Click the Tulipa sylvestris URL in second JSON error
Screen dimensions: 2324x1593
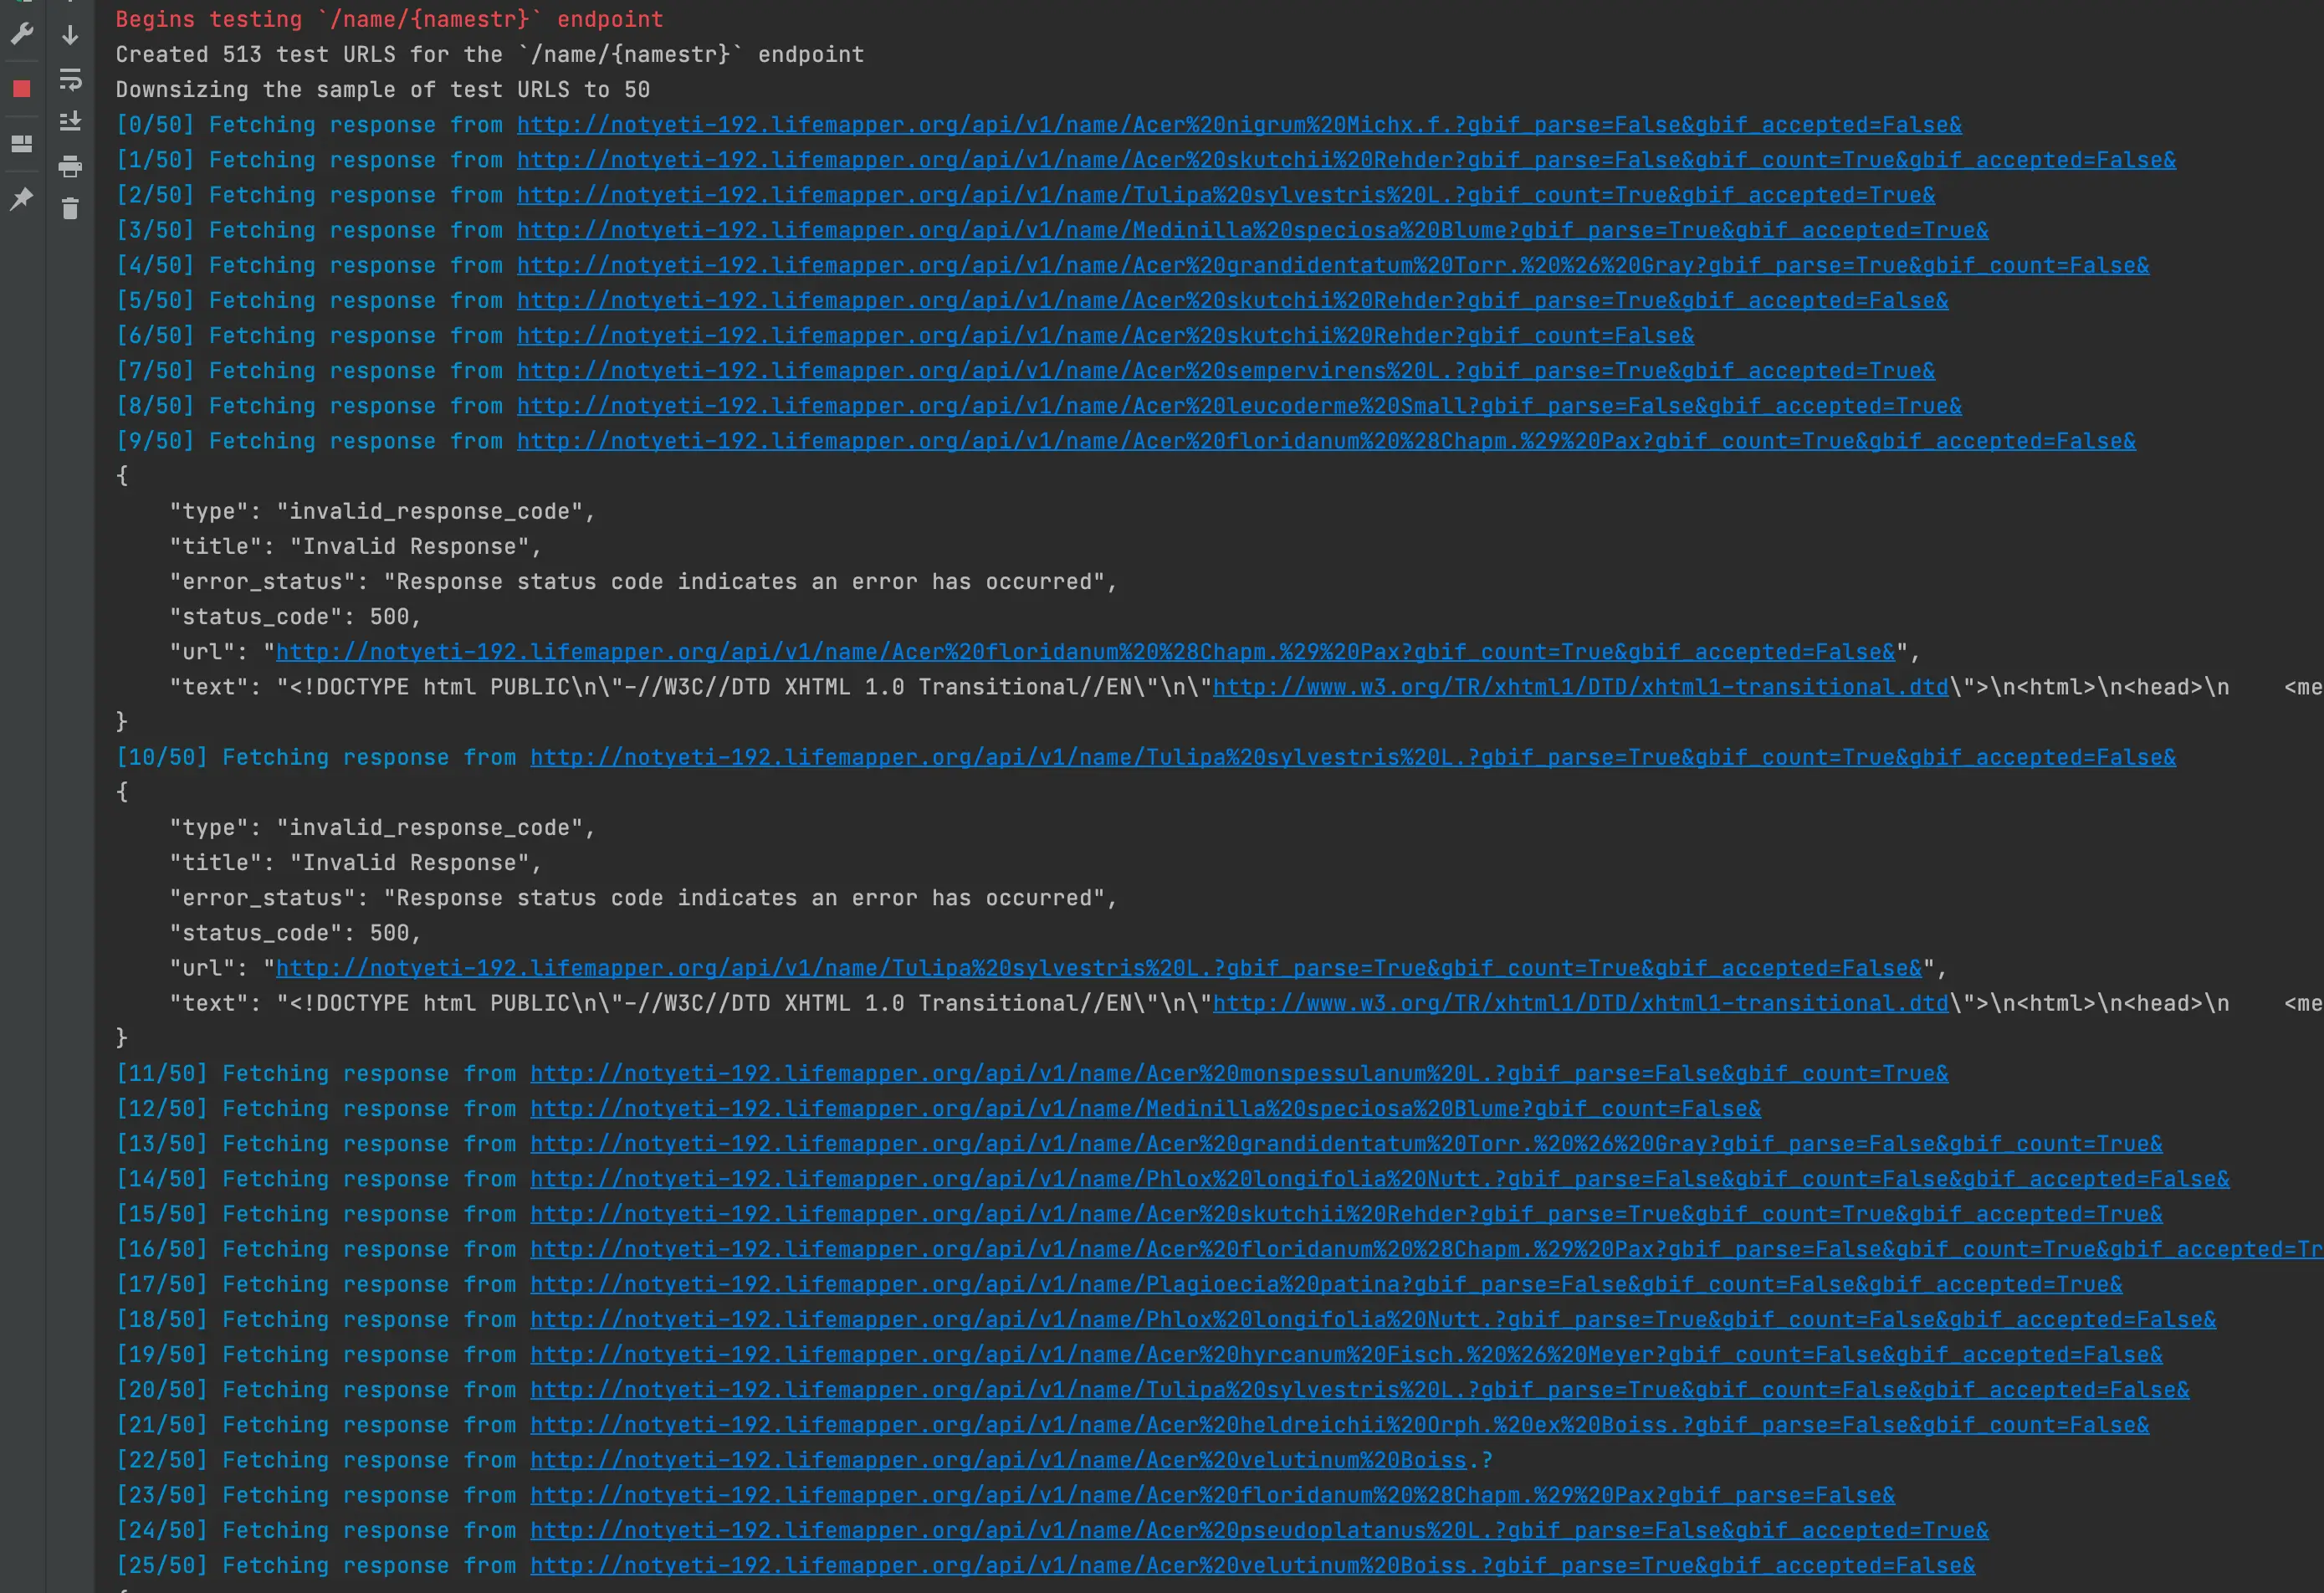pyautogui.click(x=1098, y=968)
